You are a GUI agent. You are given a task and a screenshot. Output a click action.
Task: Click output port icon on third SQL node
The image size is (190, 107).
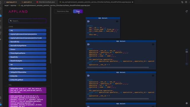153,75
